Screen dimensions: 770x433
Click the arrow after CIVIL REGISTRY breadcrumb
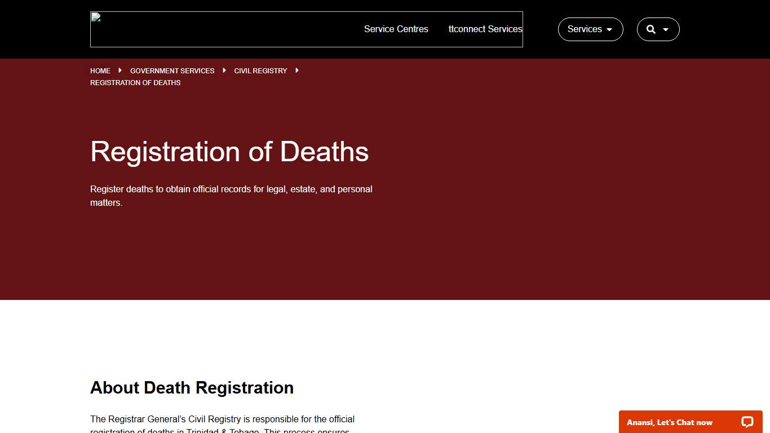pos(297,70)
